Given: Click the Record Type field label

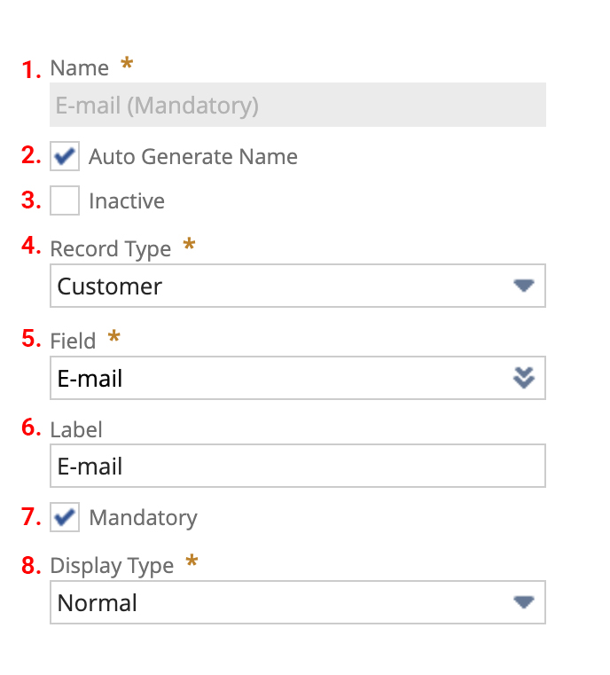Looking at the screenshot, I should (111, 249).
